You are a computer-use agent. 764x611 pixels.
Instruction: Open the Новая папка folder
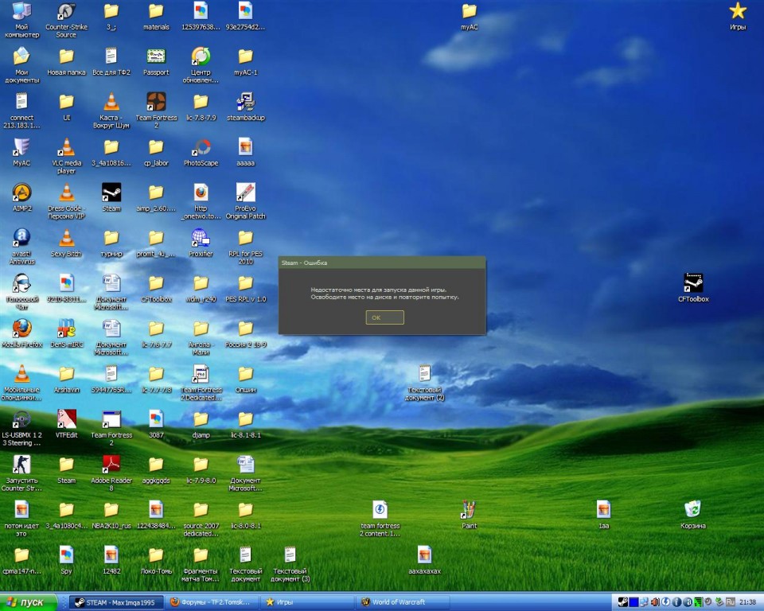[66, 62]
